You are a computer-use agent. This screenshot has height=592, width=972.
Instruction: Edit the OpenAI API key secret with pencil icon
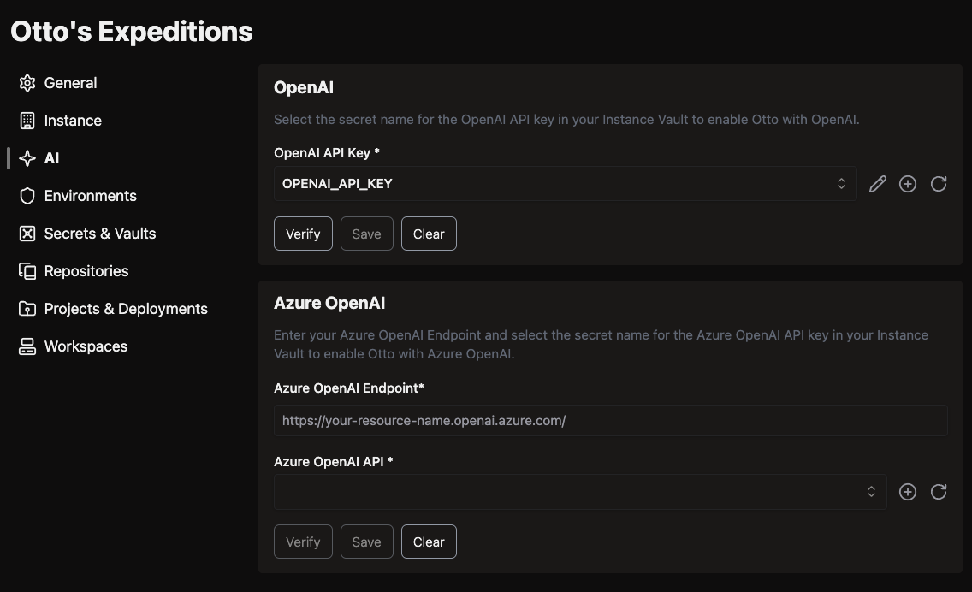[x=877, y=184]
